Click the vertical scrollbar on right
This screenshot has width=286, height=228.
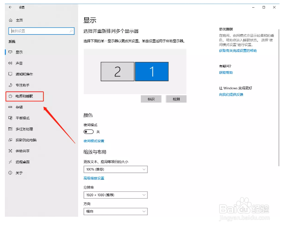point(279,98)
